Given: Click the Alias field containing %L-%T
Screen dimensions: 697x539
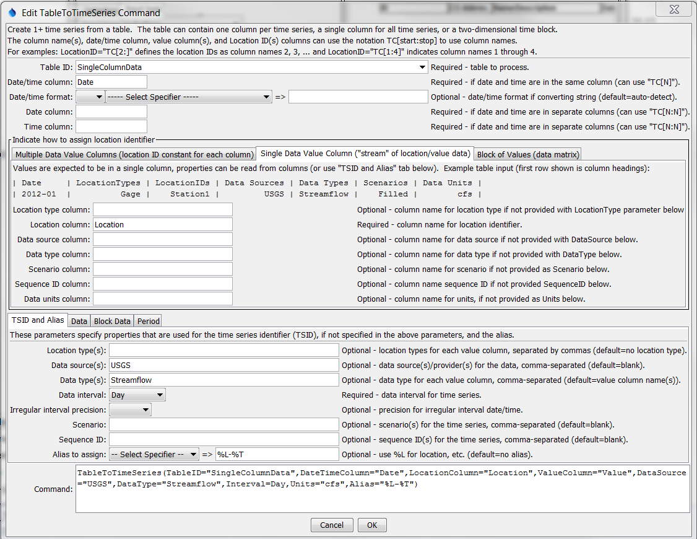Looking at the screenshot, I should click(x=277, y=455).
